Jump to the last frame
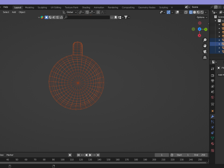 tap(98, 155)
